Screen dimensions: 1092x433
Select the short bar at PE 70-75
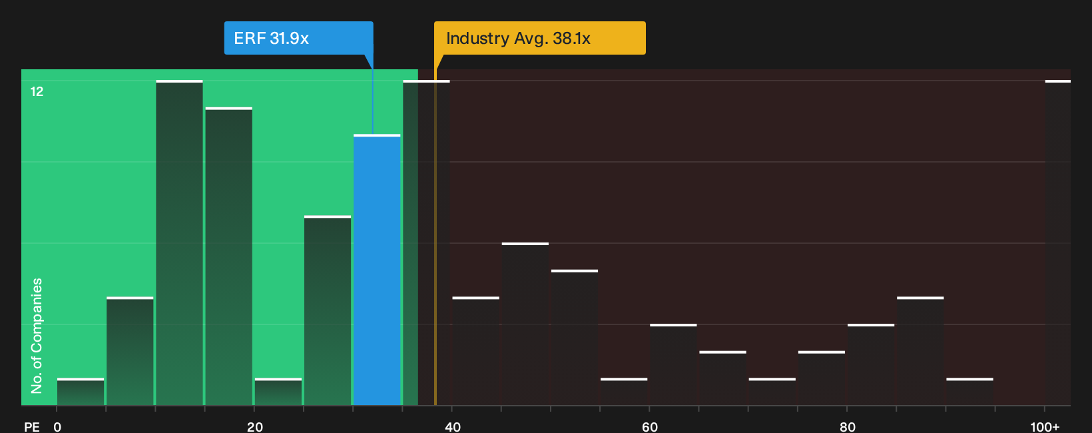[x=772, y=392]
